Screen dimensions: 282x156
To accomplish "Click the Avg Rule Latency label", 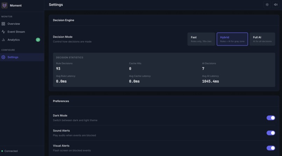I will coord(66,76).
